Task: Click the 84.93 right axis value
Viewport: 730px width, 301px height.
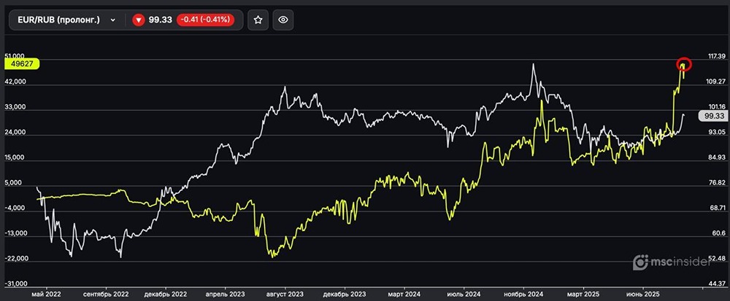Action: click(x=718, y=157)
